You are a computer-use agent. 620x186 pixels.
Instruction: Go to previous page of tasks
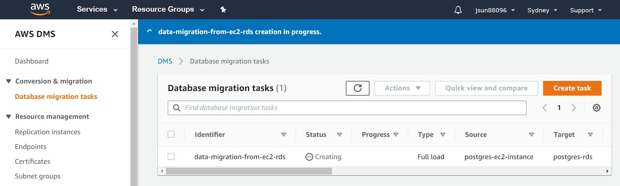pos(545,108)
